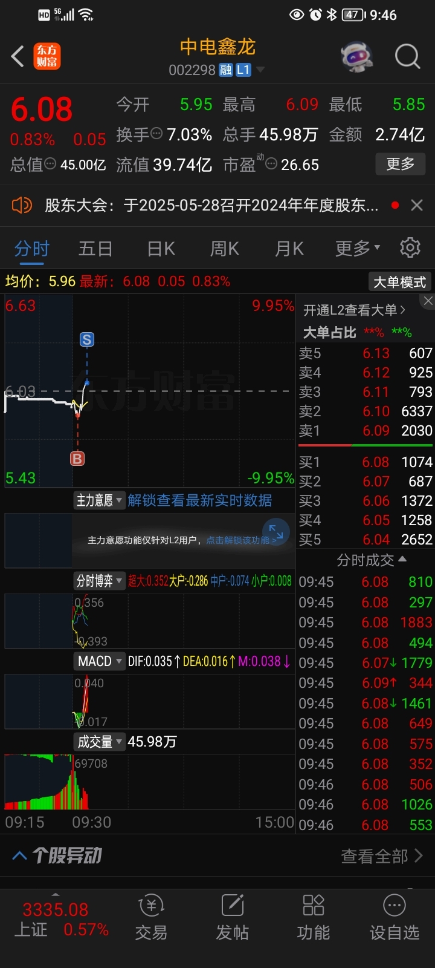435x968 pixels.
Task: Tap 买1 6.08 order row
Action: tap(366, 462)
